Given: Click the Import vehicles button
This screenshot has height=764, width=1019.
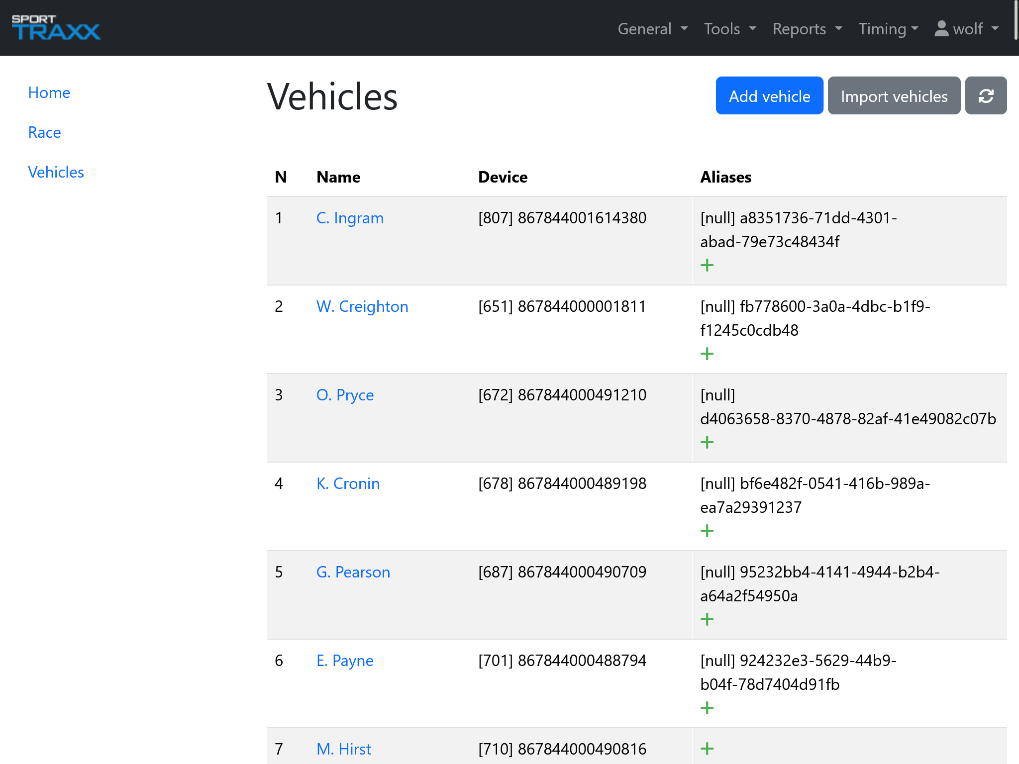Looking at the screenshot, I should click(894, 95).
